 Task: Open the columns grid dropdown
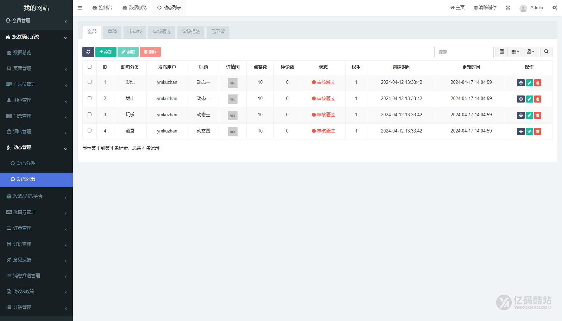(x=515, y=52)
